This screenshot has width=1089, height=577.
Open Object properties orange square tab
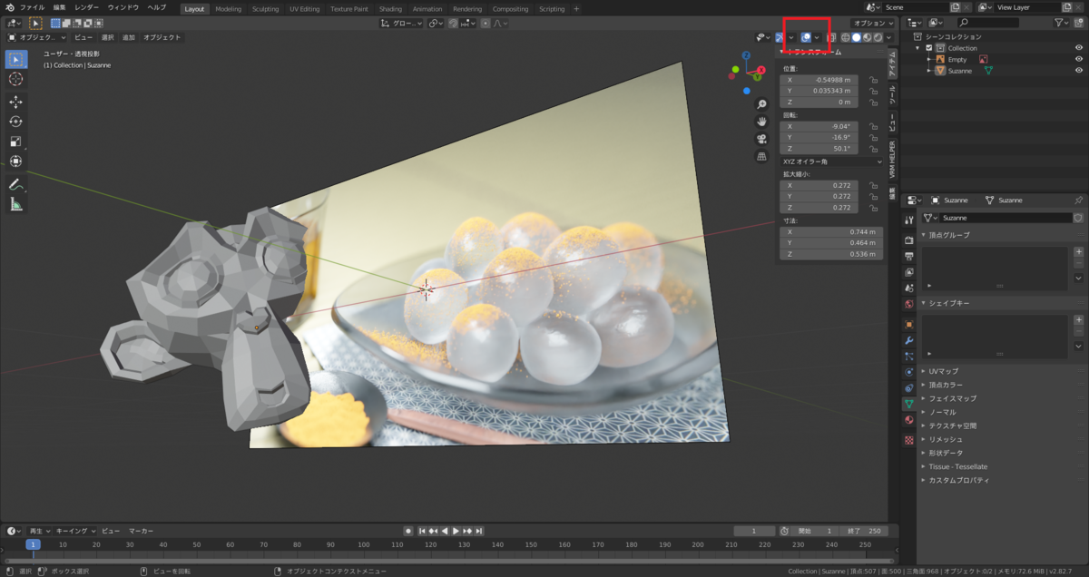click(x=909, y=324)
